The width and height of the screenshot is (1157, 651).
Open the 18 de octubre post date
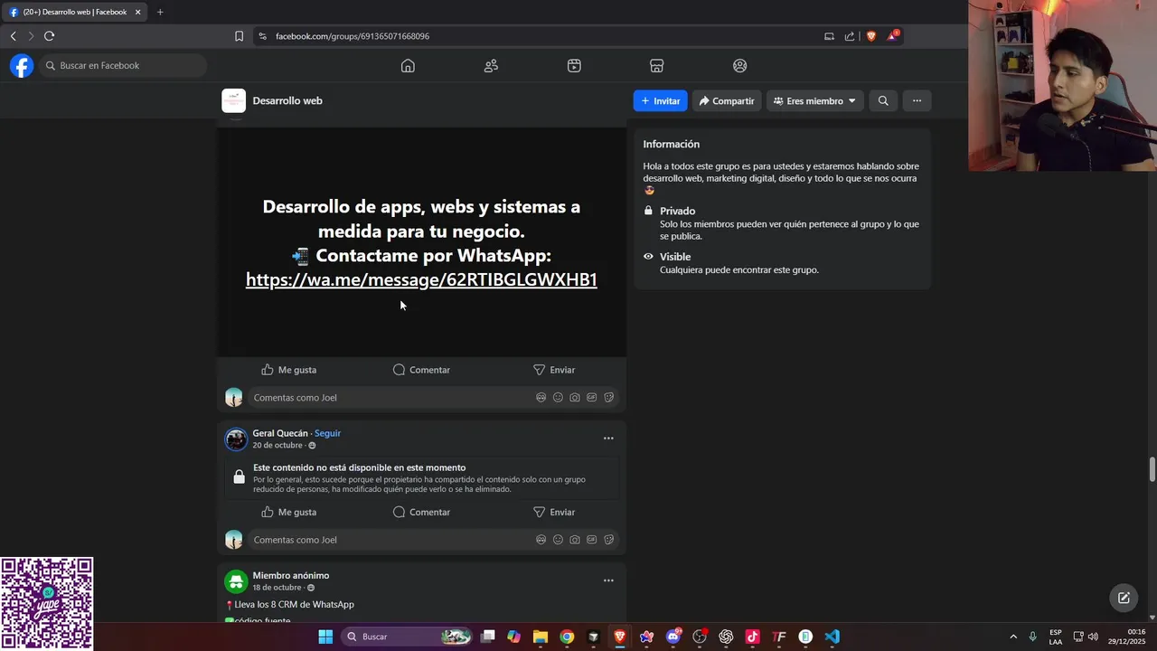coord(277,588)
